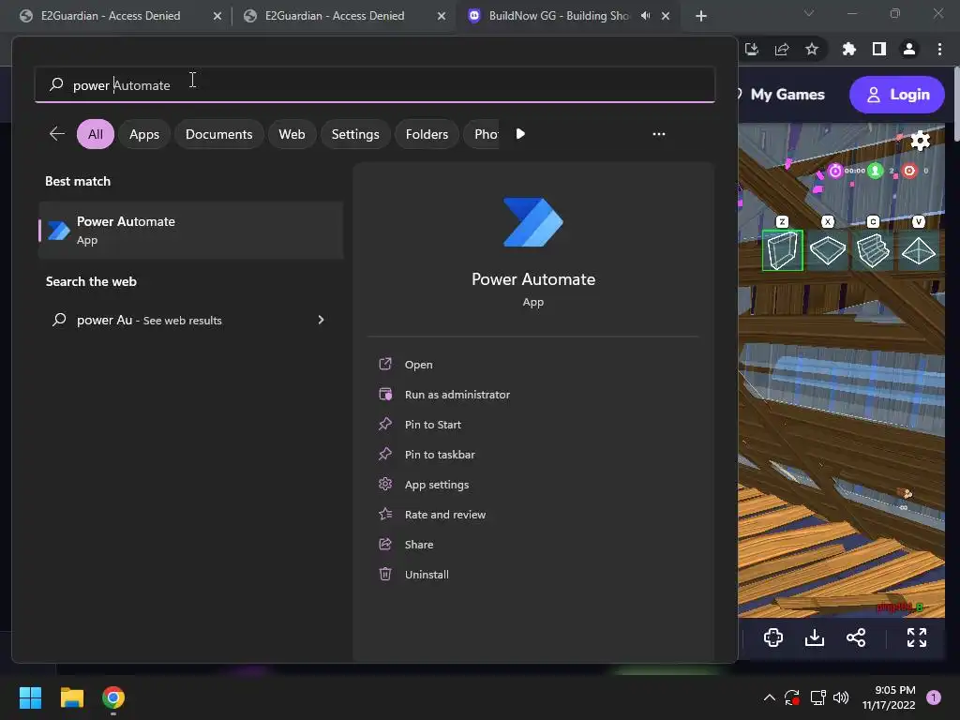
Task: Click the sync status tray icon
Action: pos(792,697)
